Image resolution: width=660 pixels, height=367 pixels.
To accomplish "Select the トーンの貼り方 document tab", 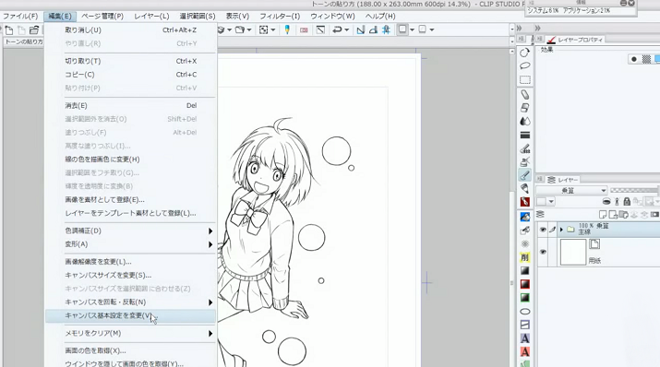I will pyautogui.click(x=24, y=42).
